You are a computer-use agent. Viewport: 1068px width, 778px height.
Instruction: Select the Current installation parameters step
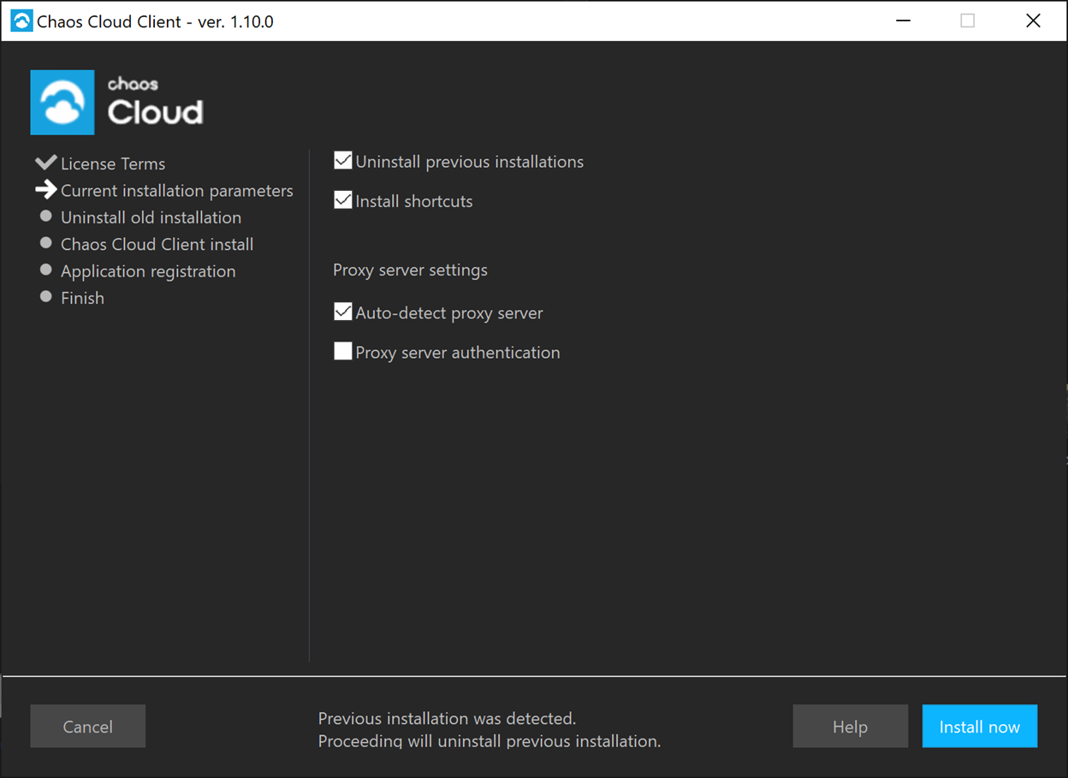click(x=177, y=190)
